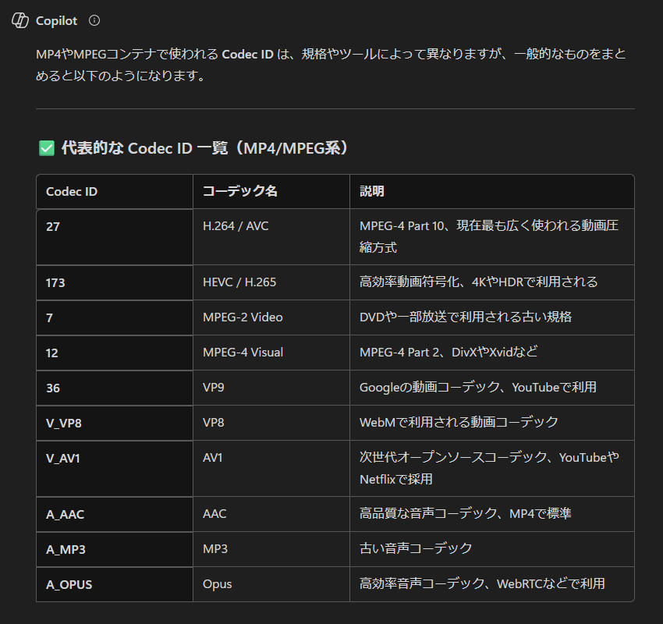
Task: Click the 'AAC' codec name cell
Action: click(x=271, y=514)
